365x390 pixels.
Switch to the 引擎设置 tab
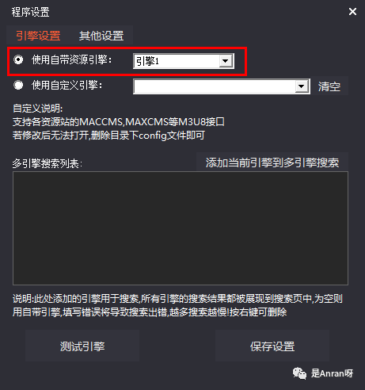pos(38,36)
